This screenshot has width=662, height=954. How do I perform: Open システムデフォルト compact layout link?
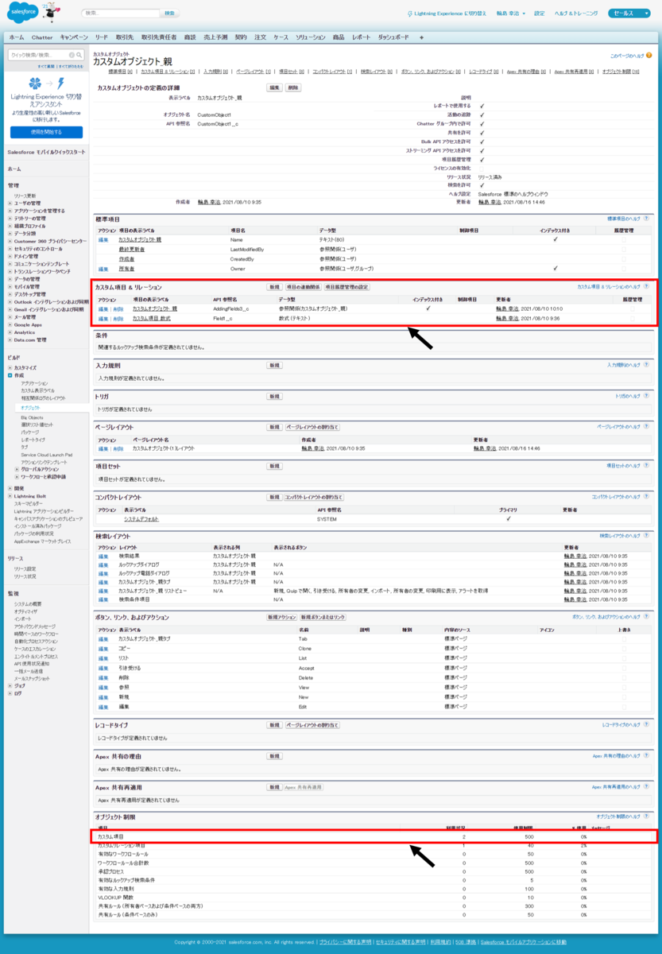tap(141, 519)
